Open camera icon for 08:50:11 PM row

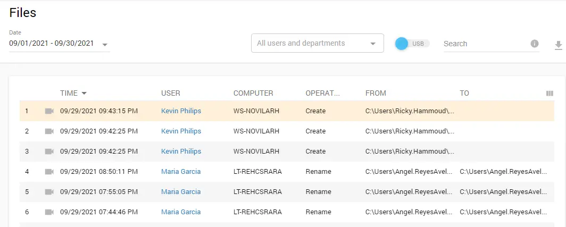49,172
